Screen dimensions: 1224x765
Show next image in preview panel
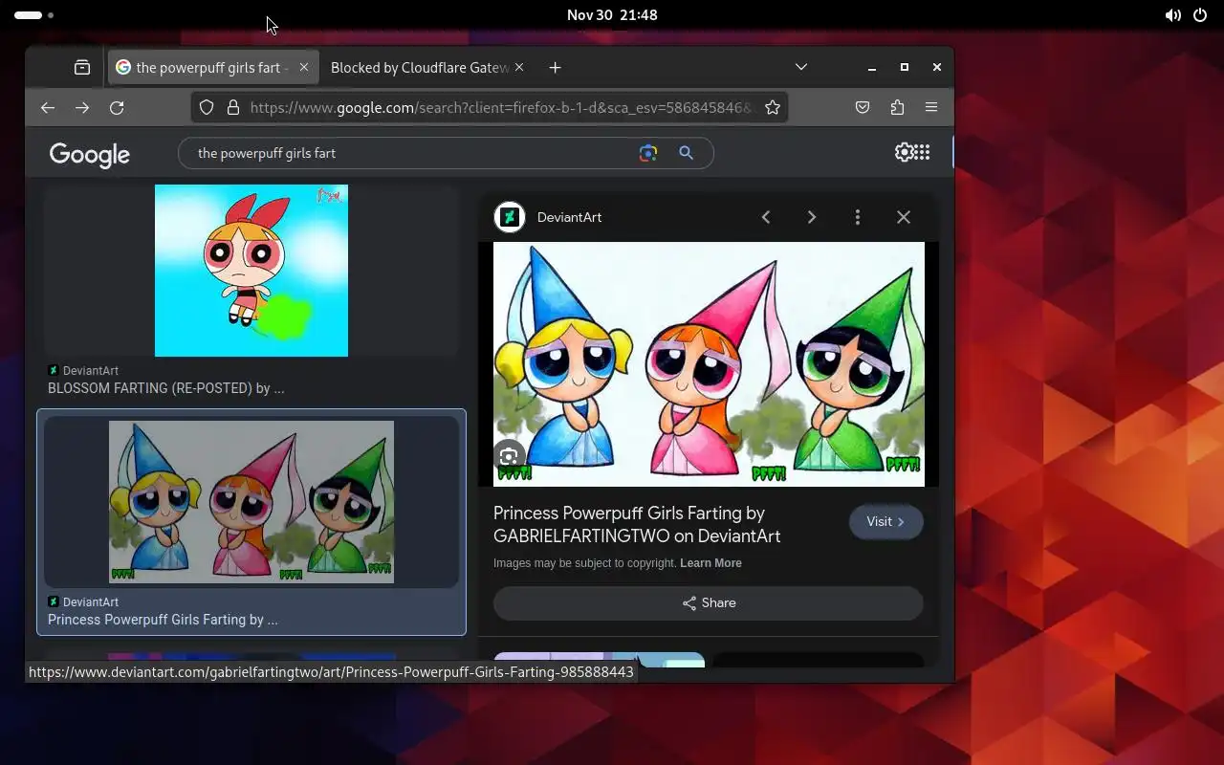[x=812, y=217]
